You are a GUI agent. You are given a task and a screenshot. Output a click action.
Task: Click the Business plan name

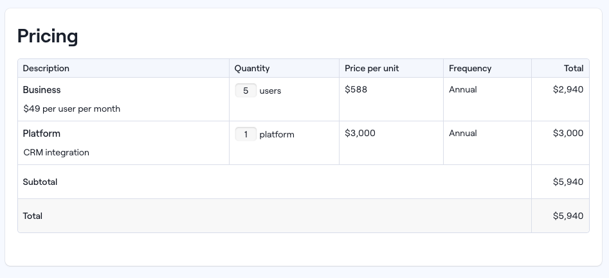click(42, 90)
